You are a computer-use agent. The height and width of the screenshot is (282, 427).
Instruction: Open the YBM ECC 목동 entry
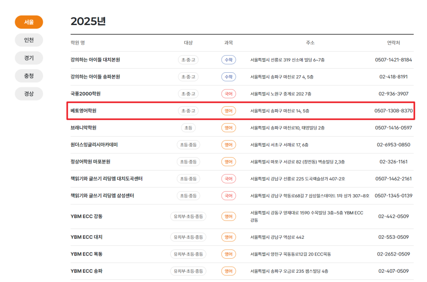point(87,254)
